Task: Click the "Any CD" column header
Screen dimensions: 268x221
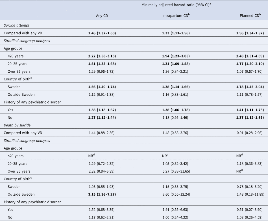Action: 102,16
